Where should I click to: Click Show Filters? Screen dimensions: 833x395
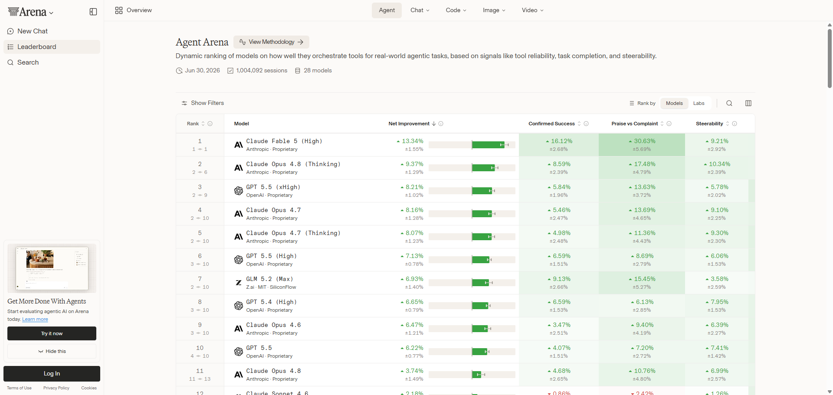click(x=203, y=103)
